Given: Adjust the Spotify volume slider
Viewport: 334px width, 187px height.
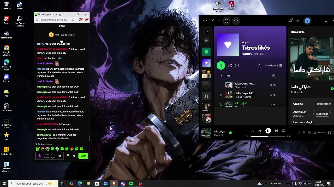Looking at the screenshot, I should (x=322, y=133).
